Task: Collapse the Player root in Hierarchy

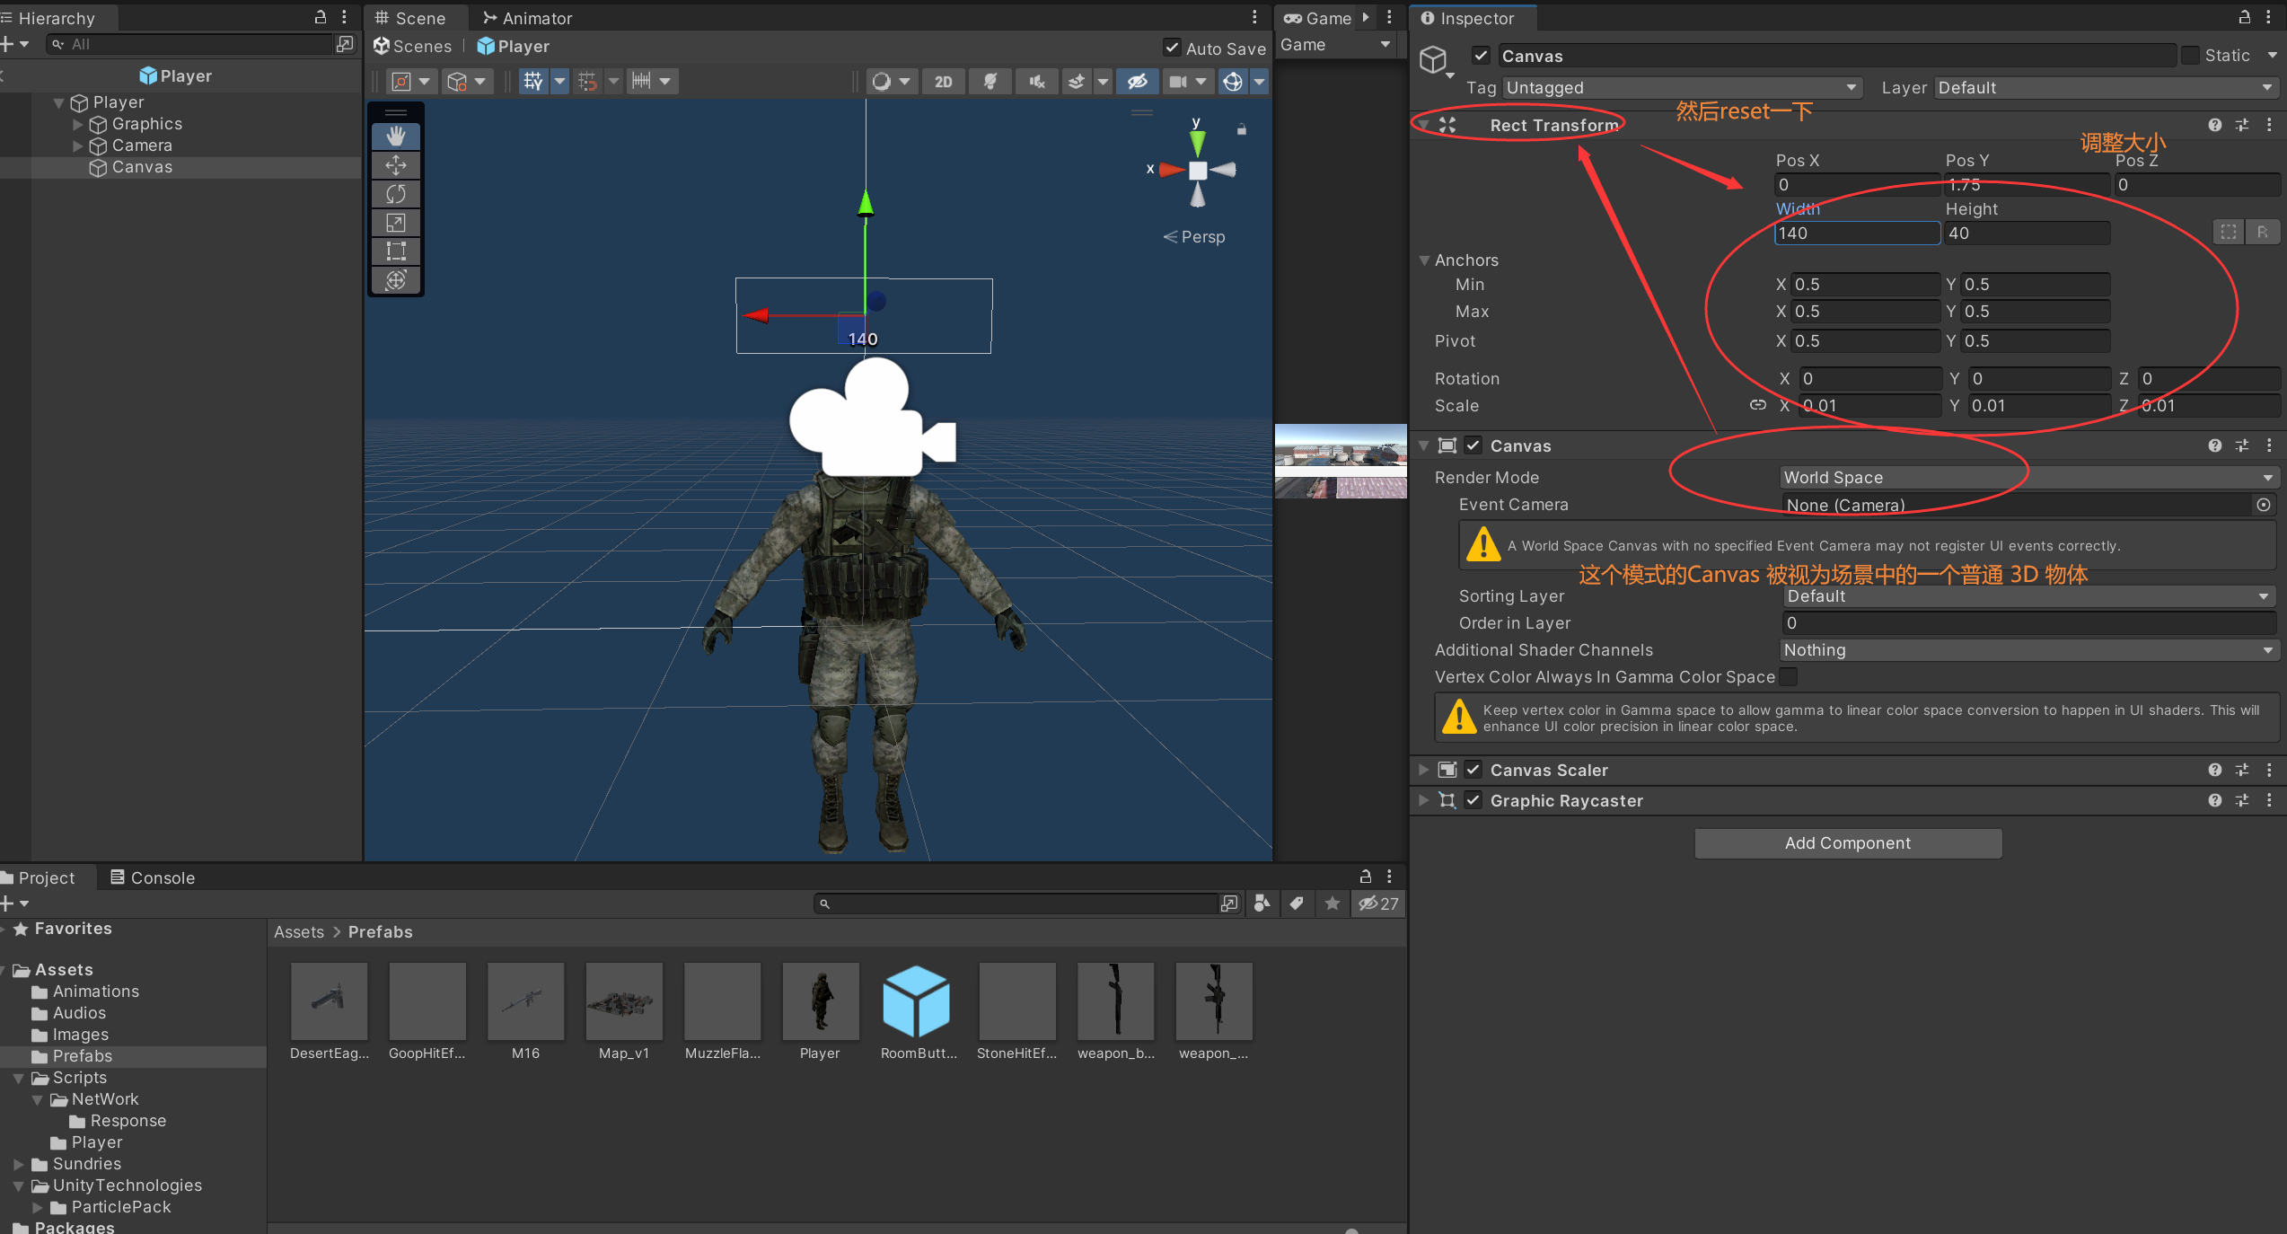Action: tap(58, 102)
